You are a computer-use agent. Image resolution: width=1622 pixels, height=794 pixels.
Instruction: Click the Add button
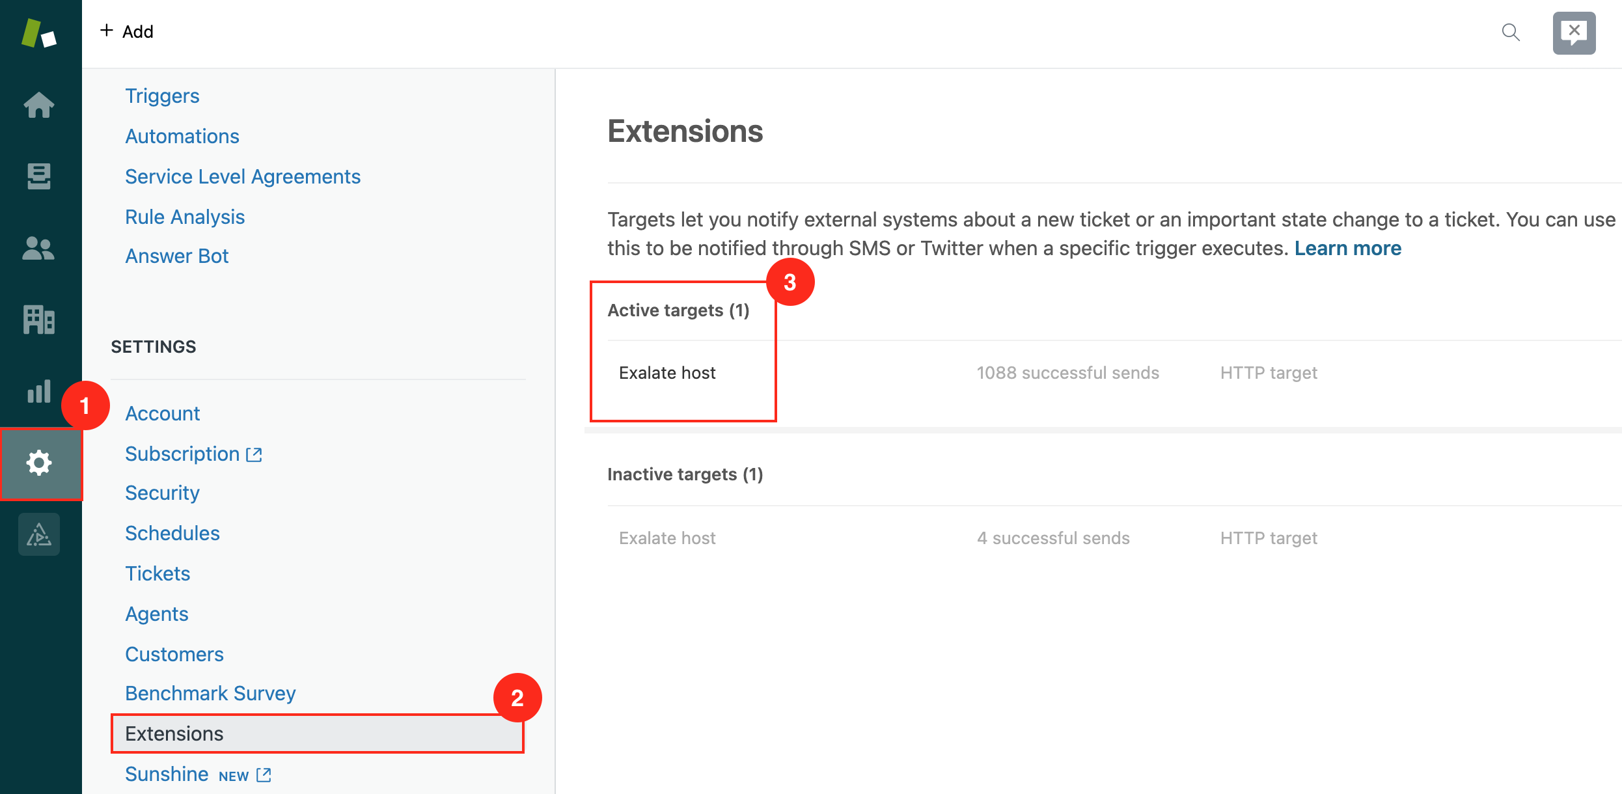pos(128,31)
